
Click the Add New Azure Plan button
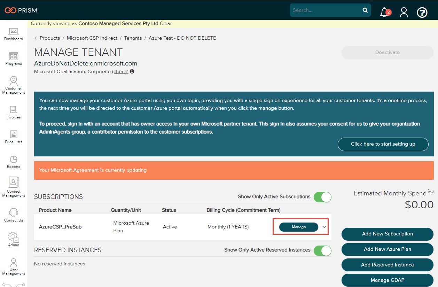387,249
